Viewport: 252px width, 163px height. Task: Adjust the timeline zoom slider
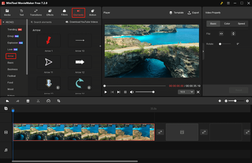coord(236,101)
